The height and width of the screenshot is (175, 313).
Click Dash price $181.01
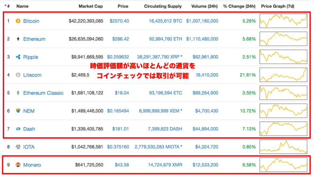click(120, 129)
